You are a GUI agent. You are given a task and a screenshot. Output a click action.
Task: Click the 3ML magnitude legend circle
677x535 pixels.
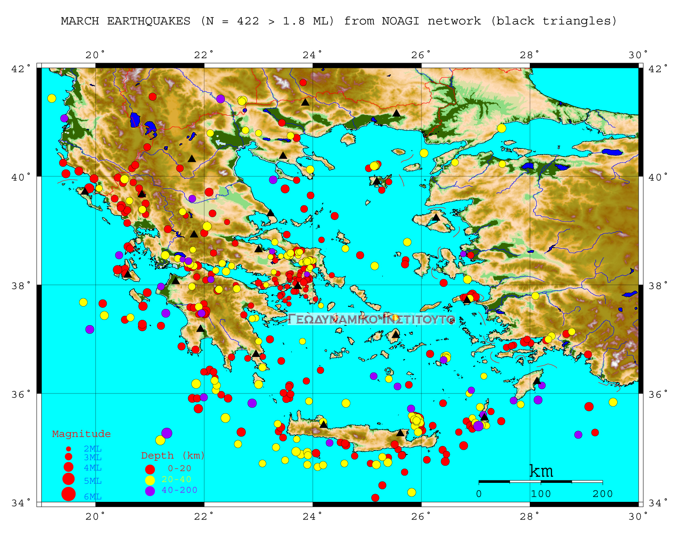point(68,457)
